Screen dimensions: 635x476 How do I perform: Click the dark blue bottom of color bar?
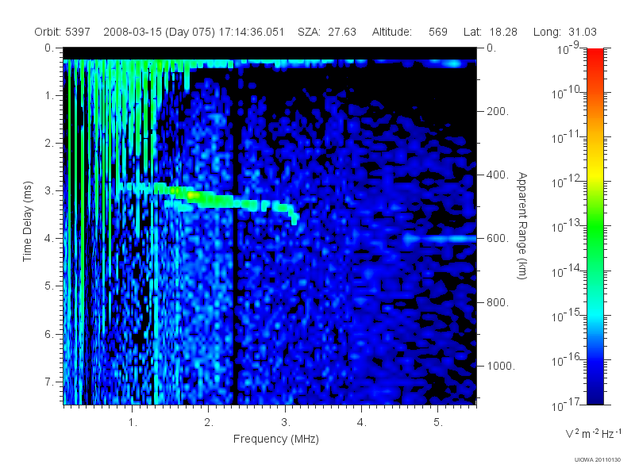tap(595, 393)
